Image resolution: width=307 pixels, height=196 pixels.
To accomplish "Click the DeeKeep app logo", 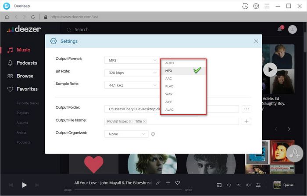I will click(7, 6).
